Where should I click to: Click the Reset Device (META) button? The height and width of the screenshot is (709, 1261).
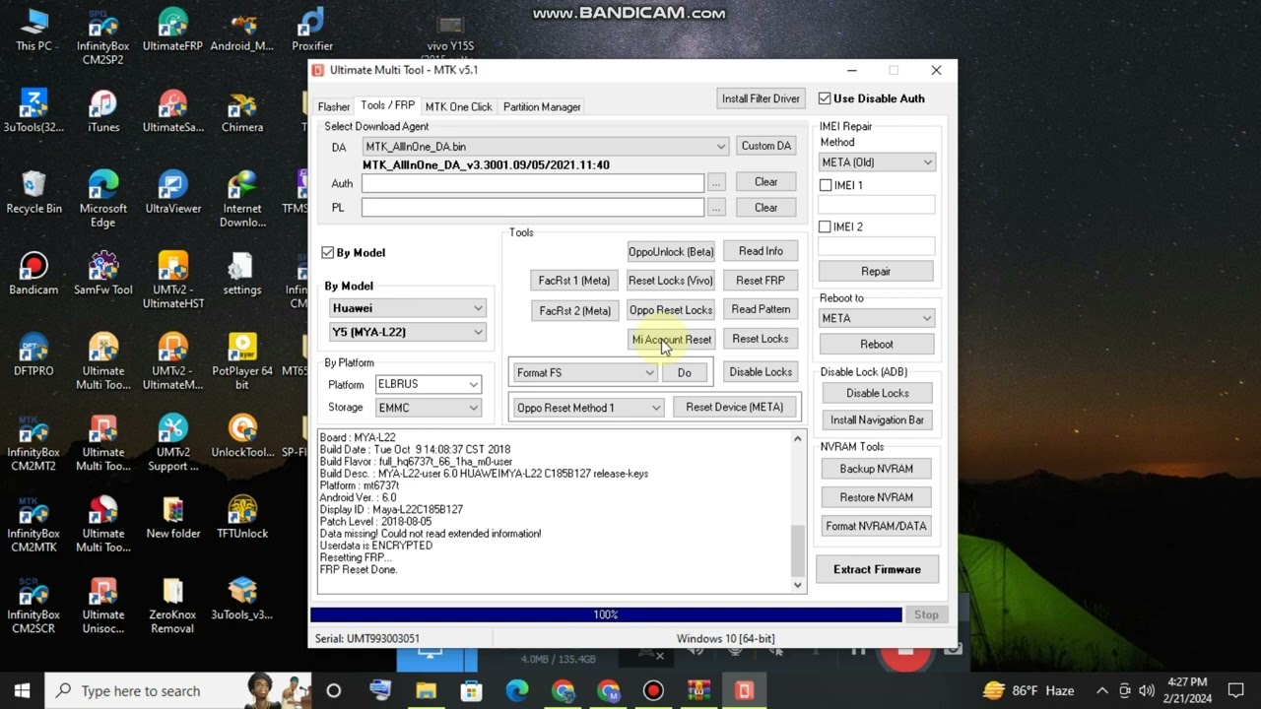735,407
